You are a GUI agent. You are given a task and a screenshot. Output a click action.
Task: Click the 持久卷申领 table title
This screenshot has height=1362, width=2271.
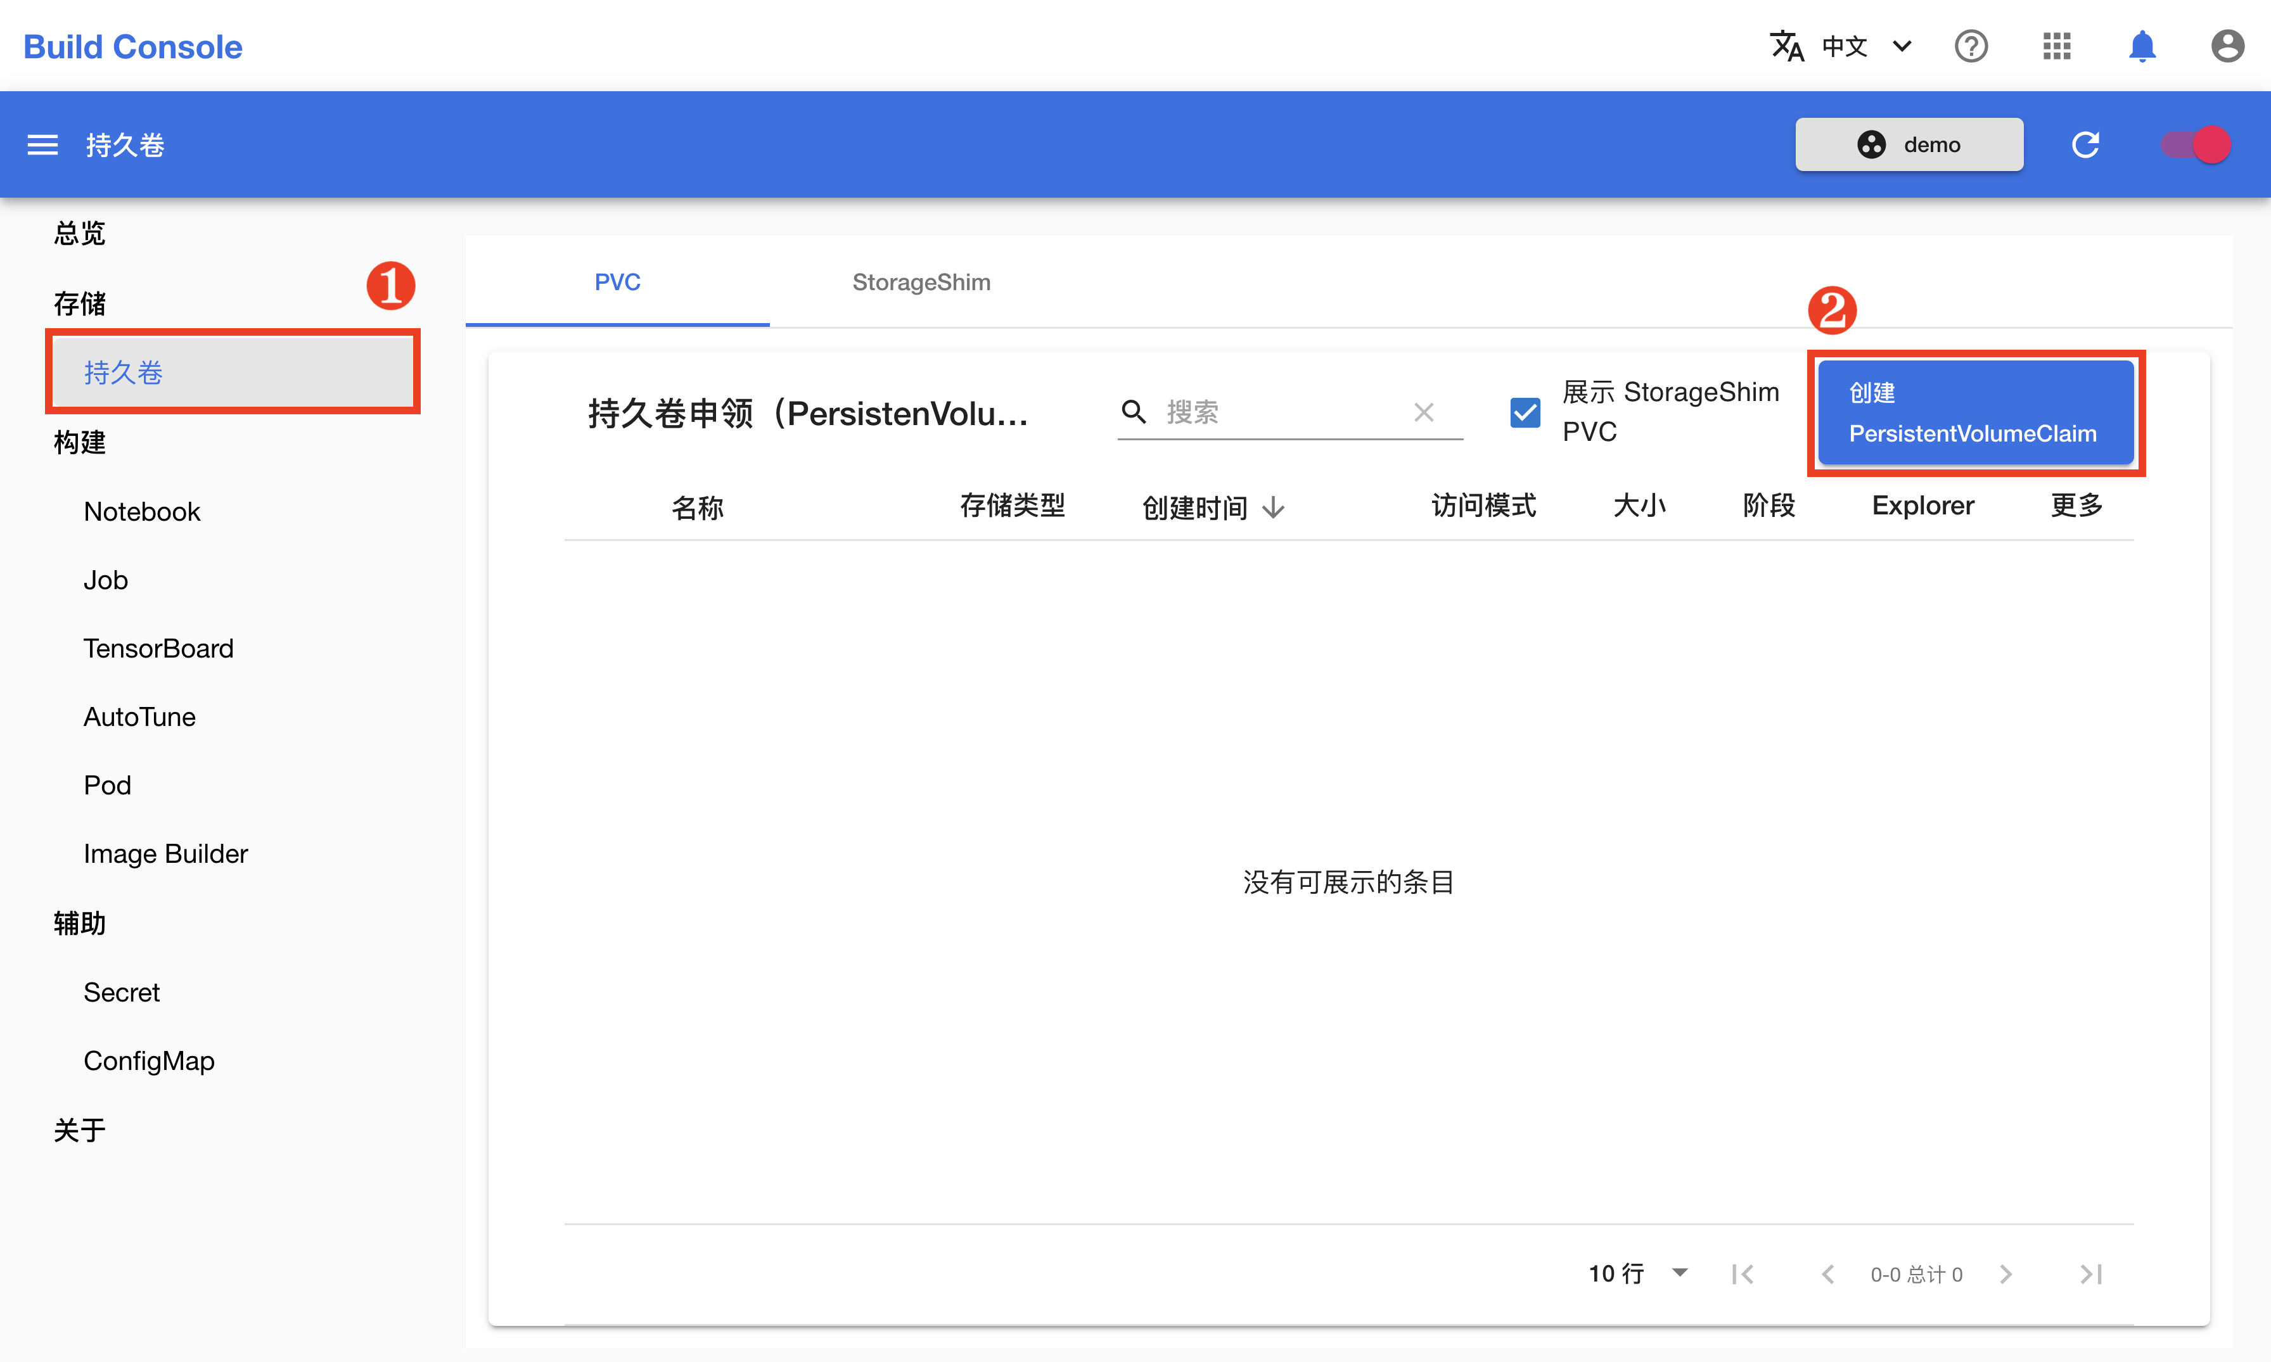pos(809,413)
